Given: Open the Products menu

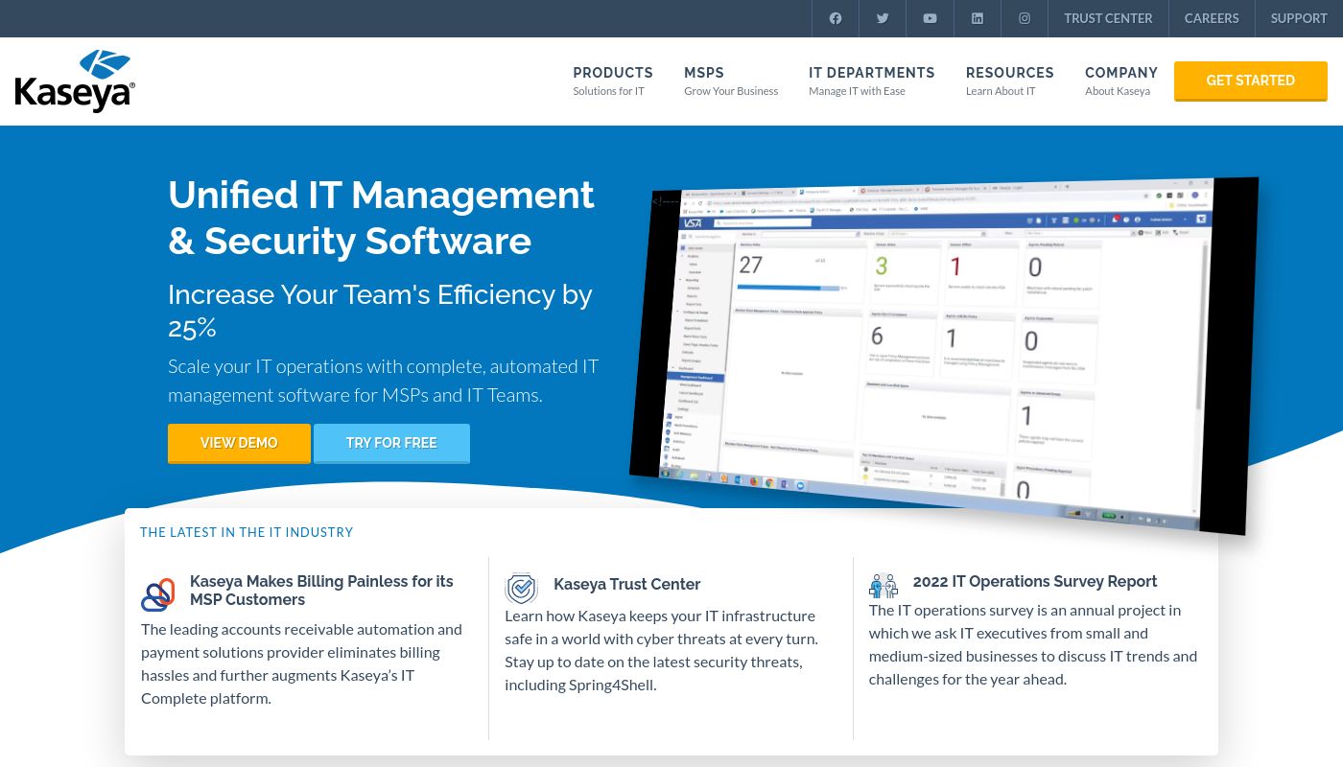Looking at the screenshot, I should pyautogui.click(x=613, y=81).
